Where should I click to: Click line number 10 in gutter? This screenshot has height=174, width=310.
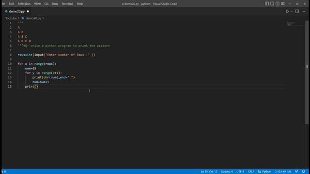10,64
